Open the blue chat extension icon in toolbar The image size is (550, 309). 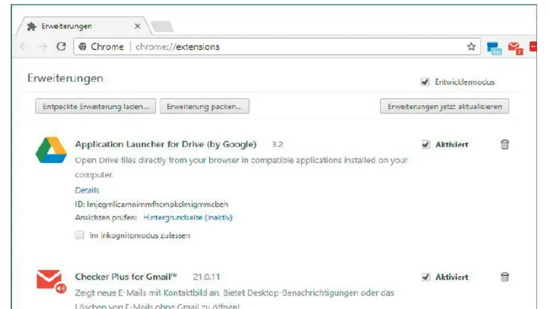[x=494, y=48]
